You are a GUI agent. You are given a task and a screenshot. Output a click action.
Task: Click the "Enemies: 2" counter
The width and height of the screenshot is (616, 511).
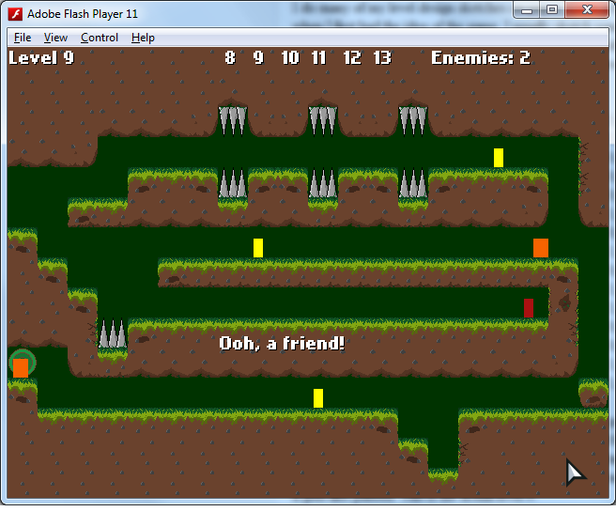480,58
